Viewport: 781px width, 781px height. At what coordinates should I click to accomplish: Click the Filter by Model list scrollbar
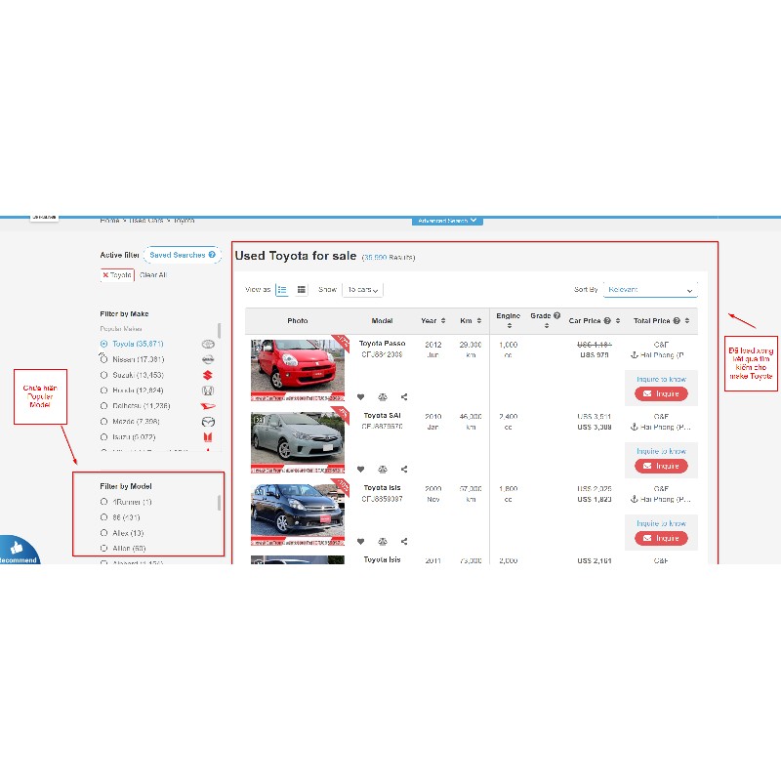(219, 503)
